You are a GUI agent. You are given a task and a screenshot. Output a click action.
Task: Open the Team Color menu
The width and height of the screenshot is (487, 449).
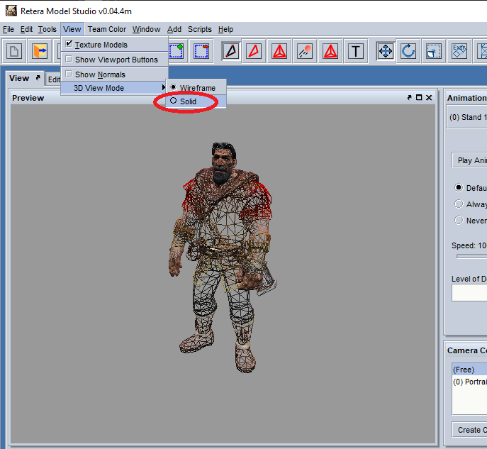point(107,29)
